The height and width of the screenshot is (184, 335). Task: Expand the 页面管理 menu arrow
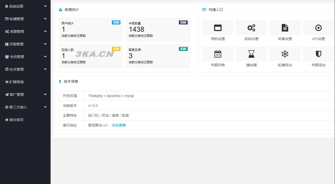pyautogui.click(x=45, y=44)
